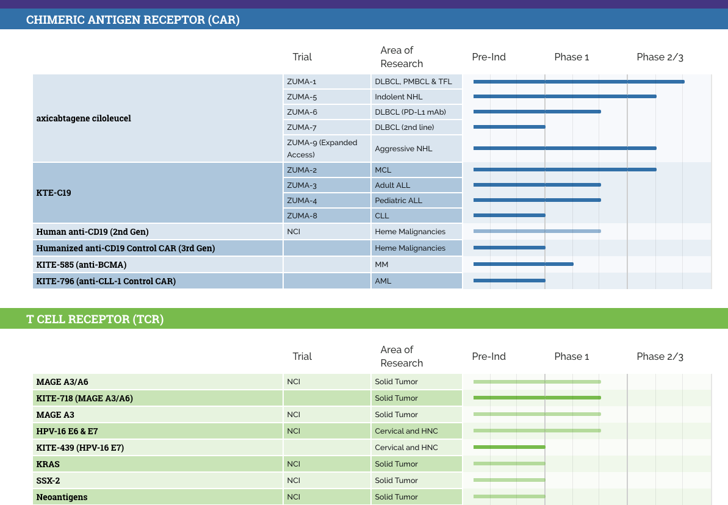
Task: Click the Phase 1 column header in CAR table
Action: tap(572, 57)
